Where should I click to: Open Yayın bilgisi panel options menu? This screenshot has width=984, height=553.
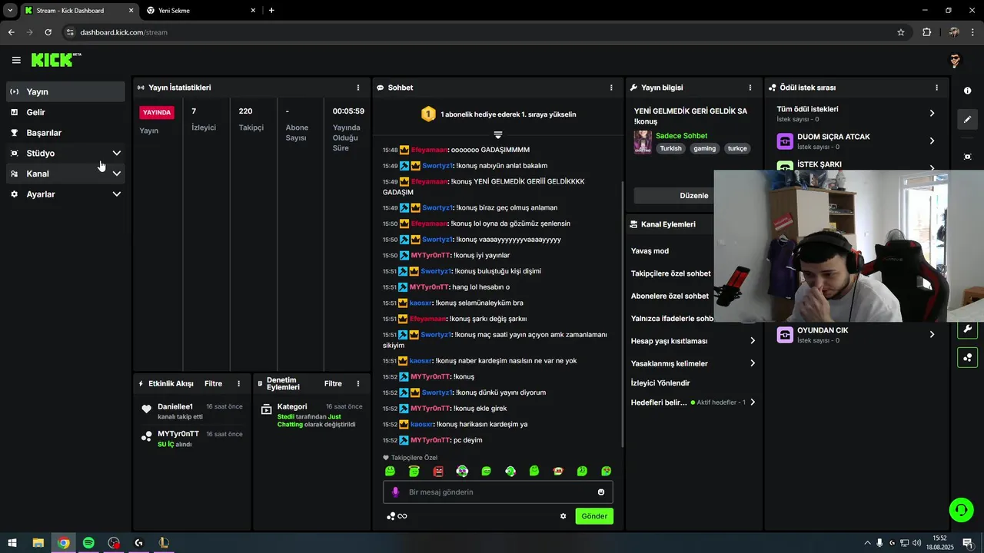pyautogui.click(x=750, y=88)
